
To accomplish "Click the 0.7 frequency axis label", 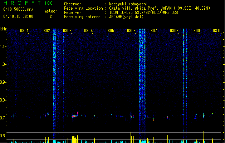I will pyautogui.click(x=3, y=118).
